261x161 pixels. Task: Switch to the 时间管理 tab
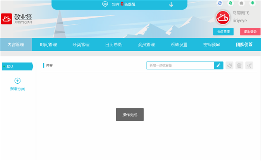coord(48,44)
